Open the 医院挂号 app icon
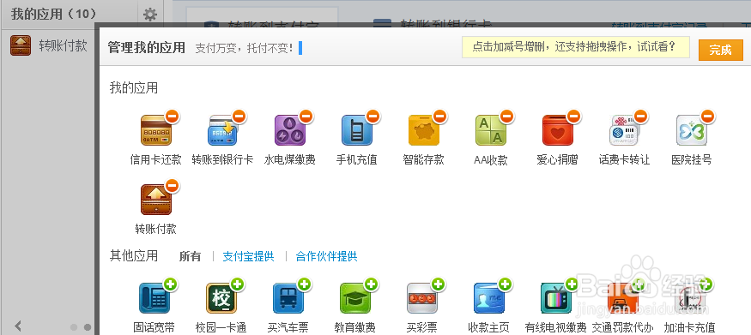 click(x=692, y=130)
